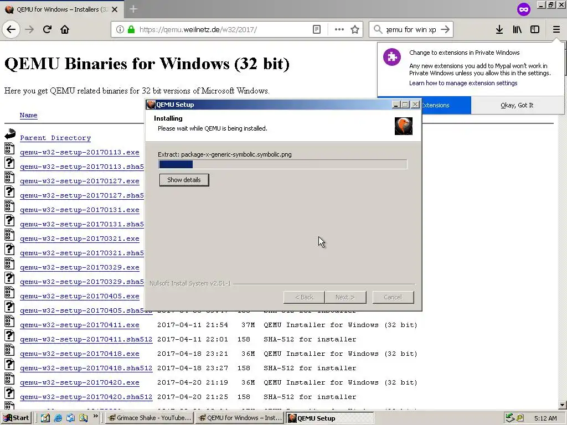The height and width of the screenshot is (425, 567).
Task: Click the private browsing mask icon
Action: click(524, 9)
